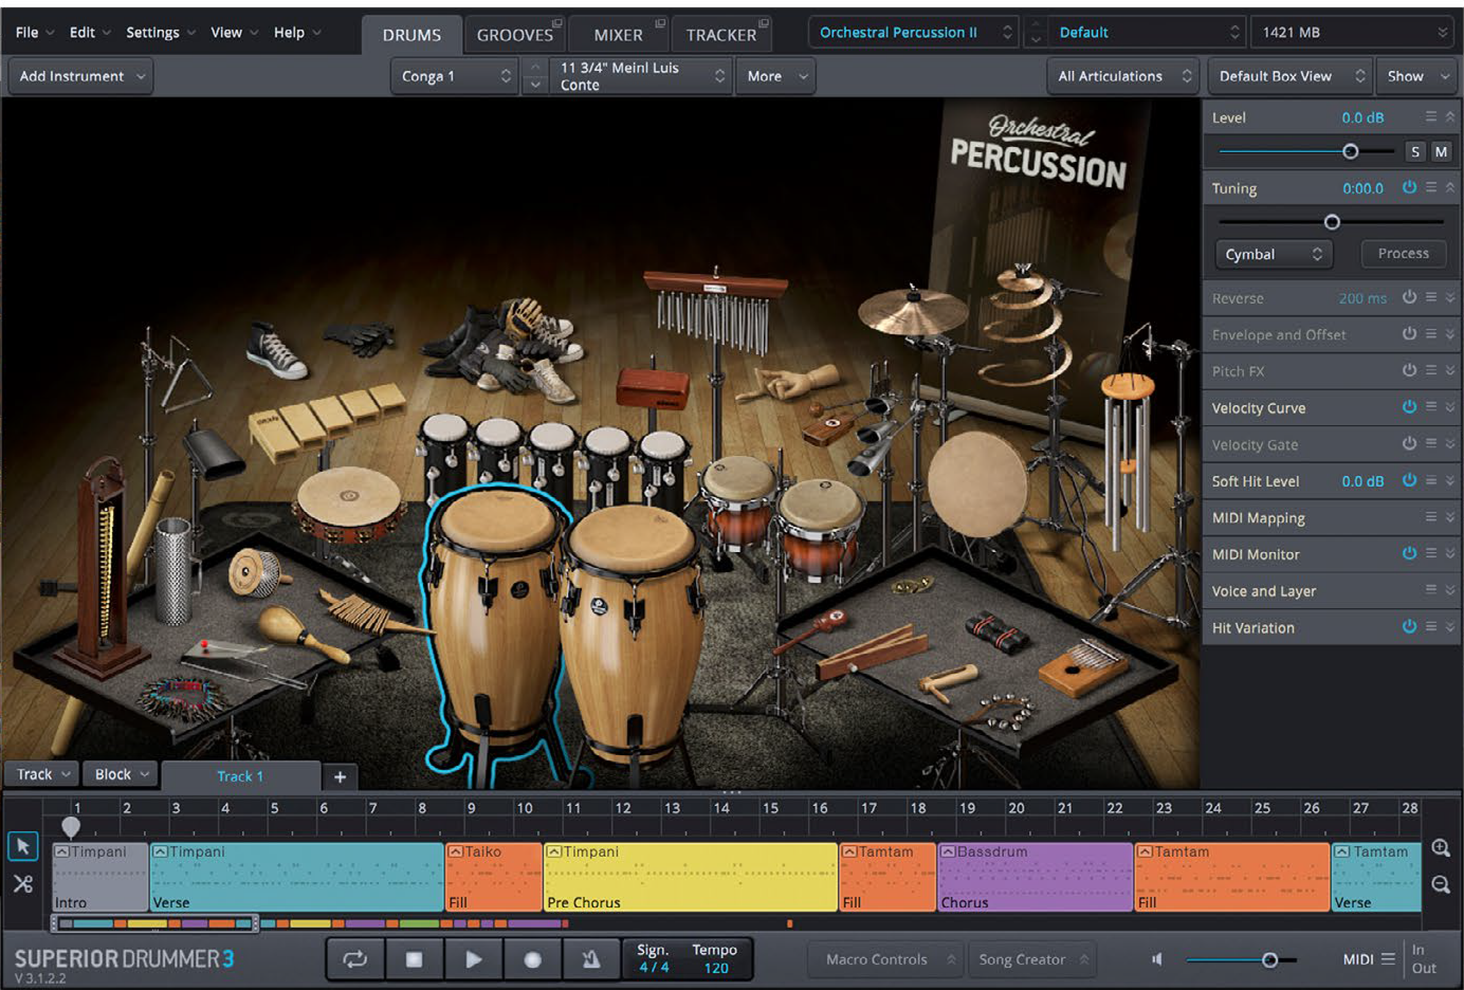Select the Timpani Pre Chorus block in the timeline

coord(690,877)
